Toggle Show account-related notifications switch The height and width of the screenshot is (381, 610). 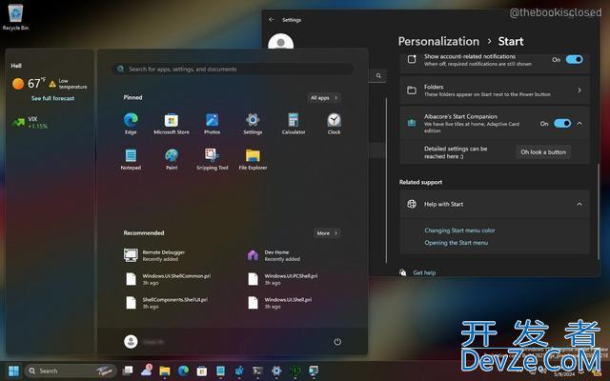574,59
